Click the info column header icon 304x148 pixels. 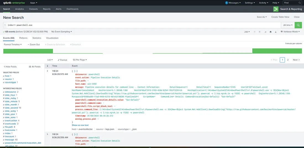point(48,66)
